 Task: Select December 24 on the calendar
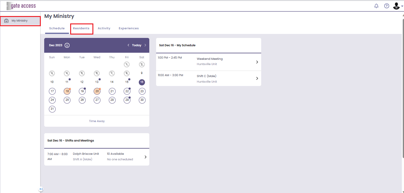[52, 100]
